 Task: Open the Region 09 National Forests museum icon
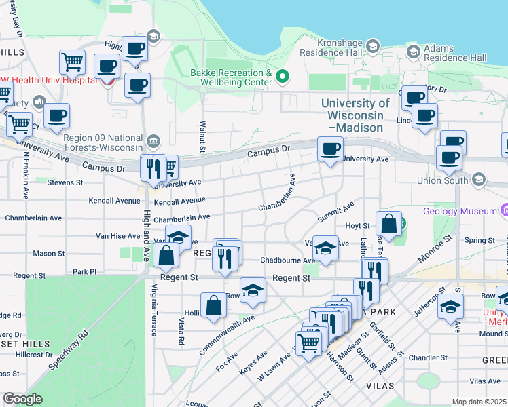pyautogui.click(x=153, y=141)
